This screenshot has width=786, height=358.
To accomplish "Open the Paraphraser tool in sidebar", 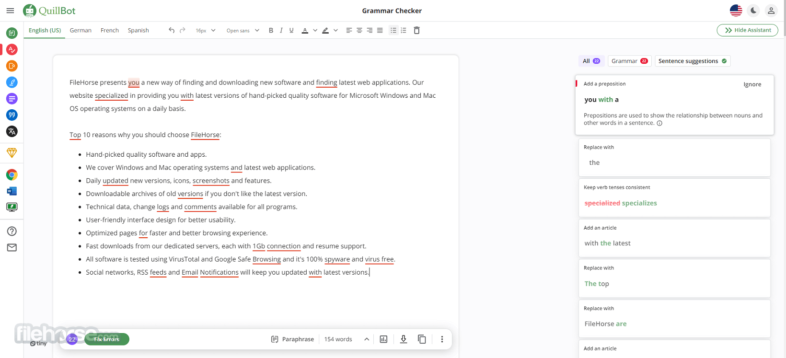I will [12, 33].
